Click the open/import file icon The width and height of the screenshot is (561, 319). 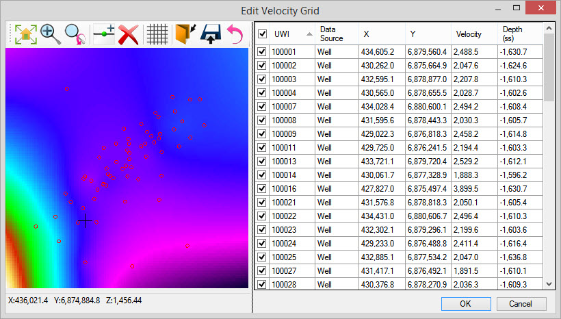point(185,34)
